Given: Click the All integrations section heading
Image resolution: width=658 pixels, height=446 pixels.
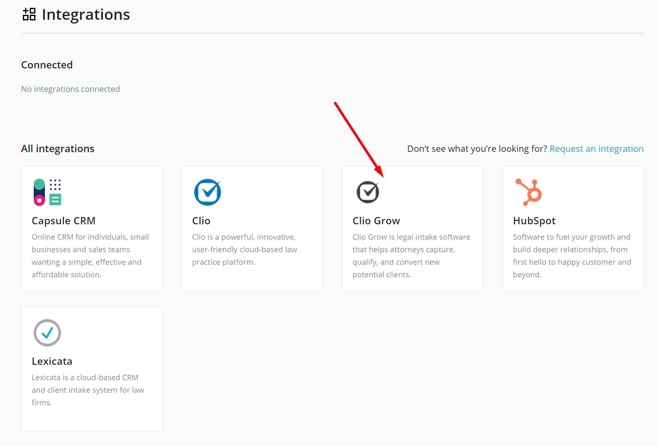Looking at the screenshot, I should (58, 148).
